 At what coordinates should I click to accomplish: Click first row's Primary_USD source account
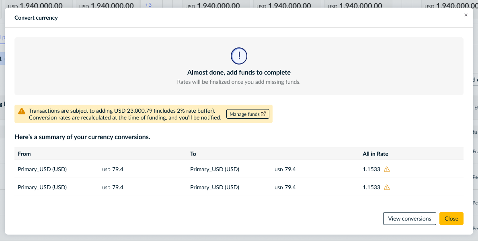[42, 169]
